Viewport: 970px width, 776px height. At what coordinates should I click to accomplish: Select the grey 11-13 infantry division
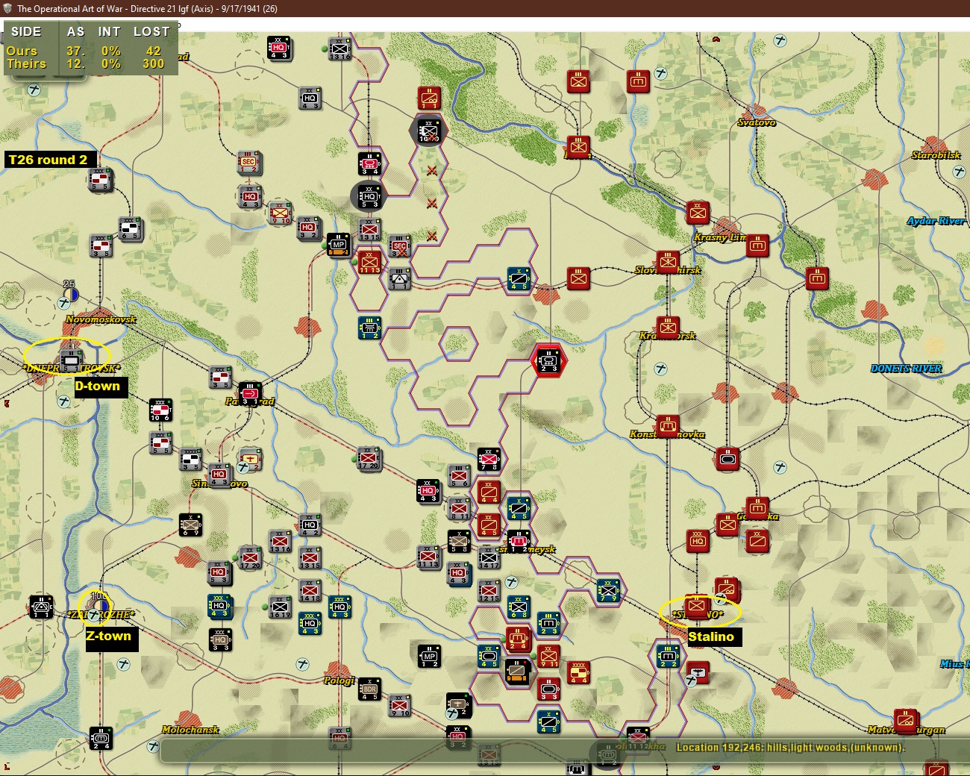428,557
